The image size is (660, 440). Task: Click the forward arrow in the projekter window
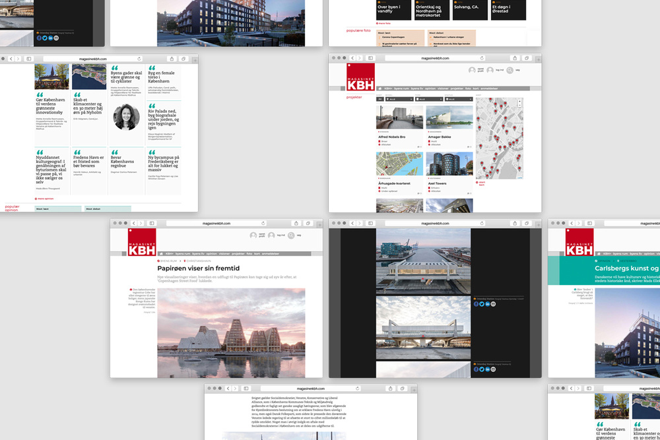pyautogui.click(x=360, y=58)
